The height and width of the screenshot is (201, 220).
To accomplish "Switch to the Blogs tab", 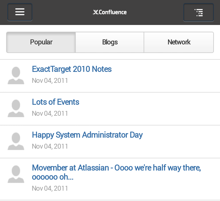I will tap(110, 42).
